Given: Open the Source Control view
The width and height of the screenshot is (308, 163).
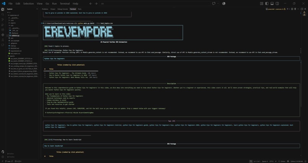Looking at the screenshot, I should pos(3,19).
